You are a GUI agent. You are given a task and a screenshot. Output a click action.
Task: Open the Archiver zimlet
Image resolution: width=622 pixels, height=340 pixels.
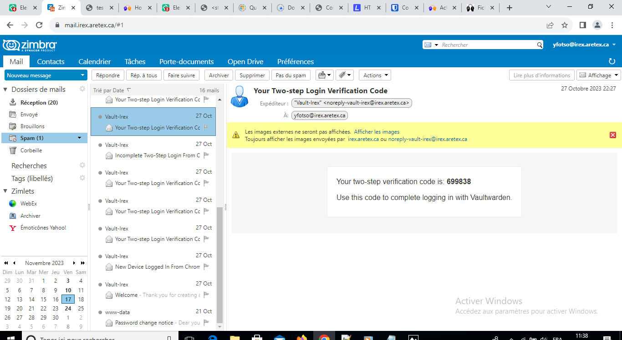coord(30,216)
